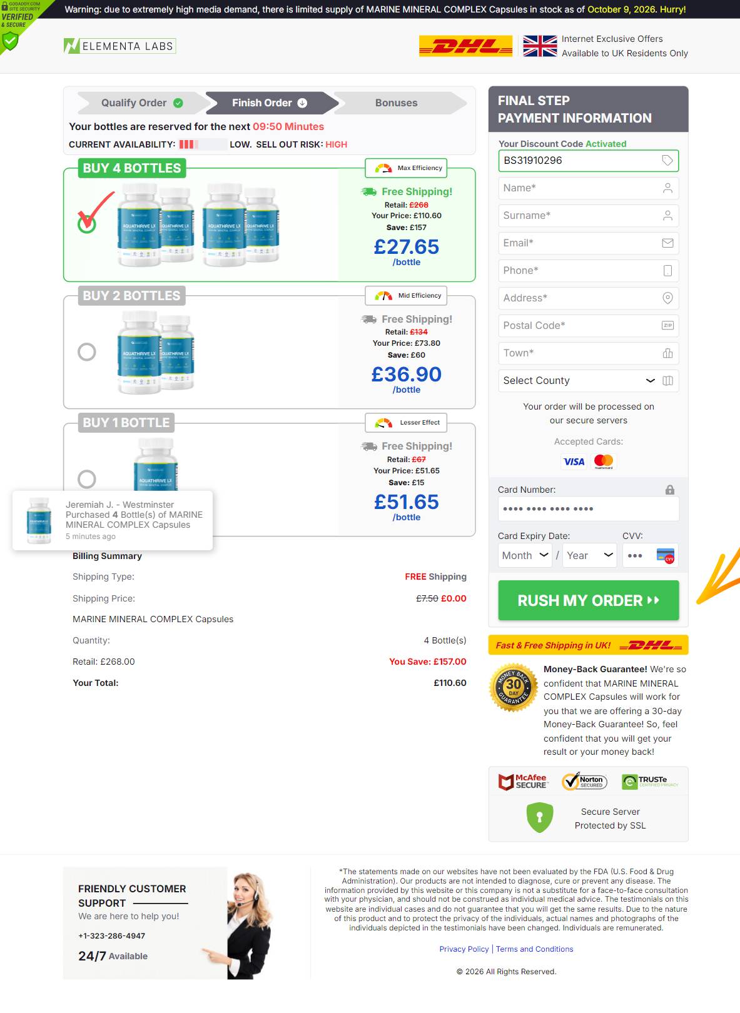Click the Norton Secured badge

[x=584, y=782]
